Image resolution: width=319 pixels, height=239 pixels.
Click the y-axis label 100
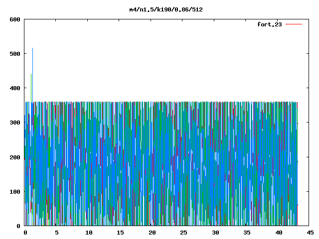[15, 192]
